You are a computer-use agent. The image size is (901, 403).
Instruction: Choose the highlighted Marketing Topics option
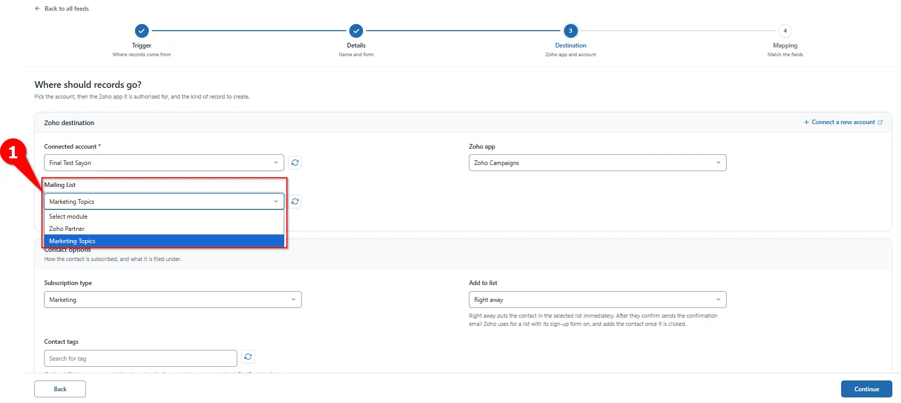tap(164, 241)
